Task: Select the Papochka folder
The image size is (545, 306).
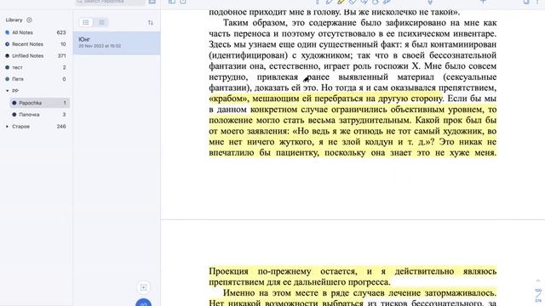Action: [x=39, y=103]
